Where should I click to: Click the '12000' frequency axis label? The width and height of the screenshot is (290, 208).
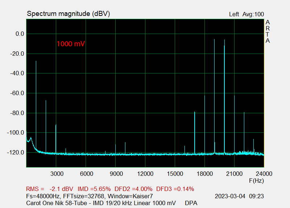pos(145,174)
